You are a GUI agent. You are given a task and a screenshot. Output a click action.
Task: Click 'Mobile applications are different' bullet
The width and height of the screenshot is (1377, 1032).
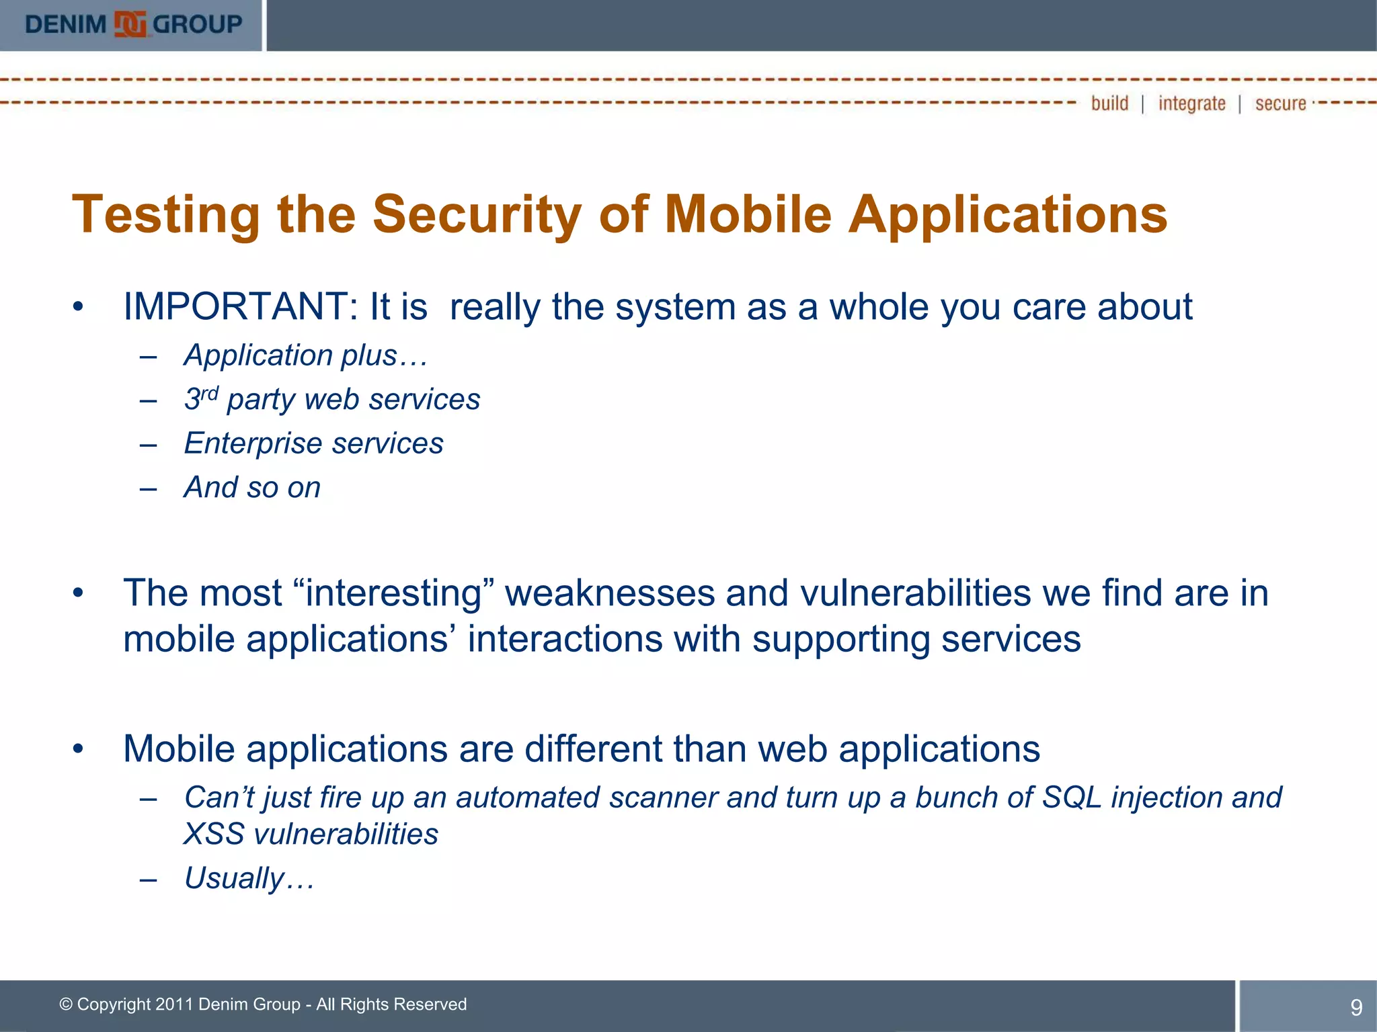tap(581, 748)
